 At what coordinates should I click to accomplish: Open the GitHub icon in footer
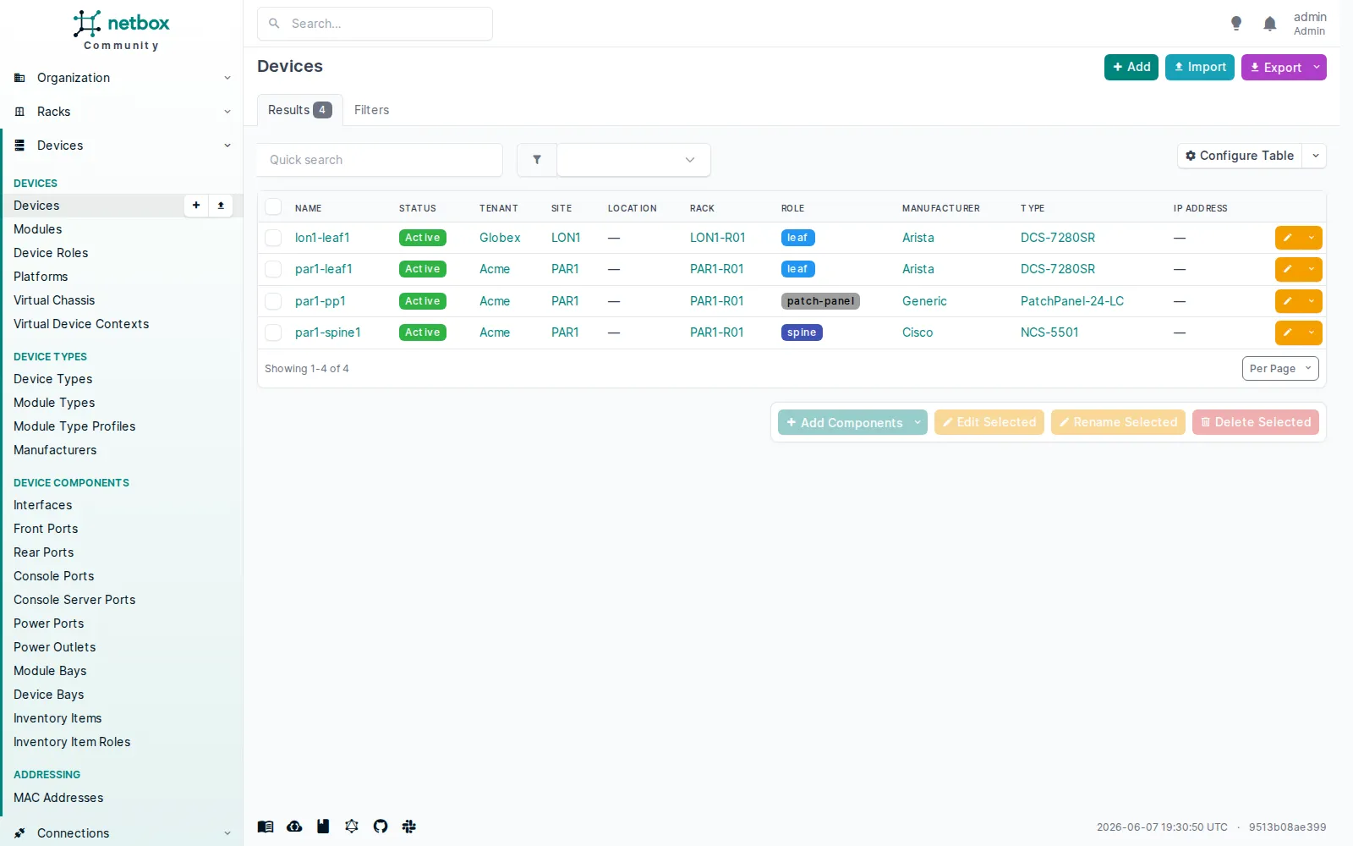coord(381,827)
